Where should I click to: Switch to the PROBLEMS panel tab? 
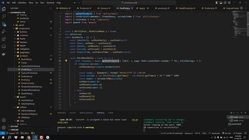[61, 113]
